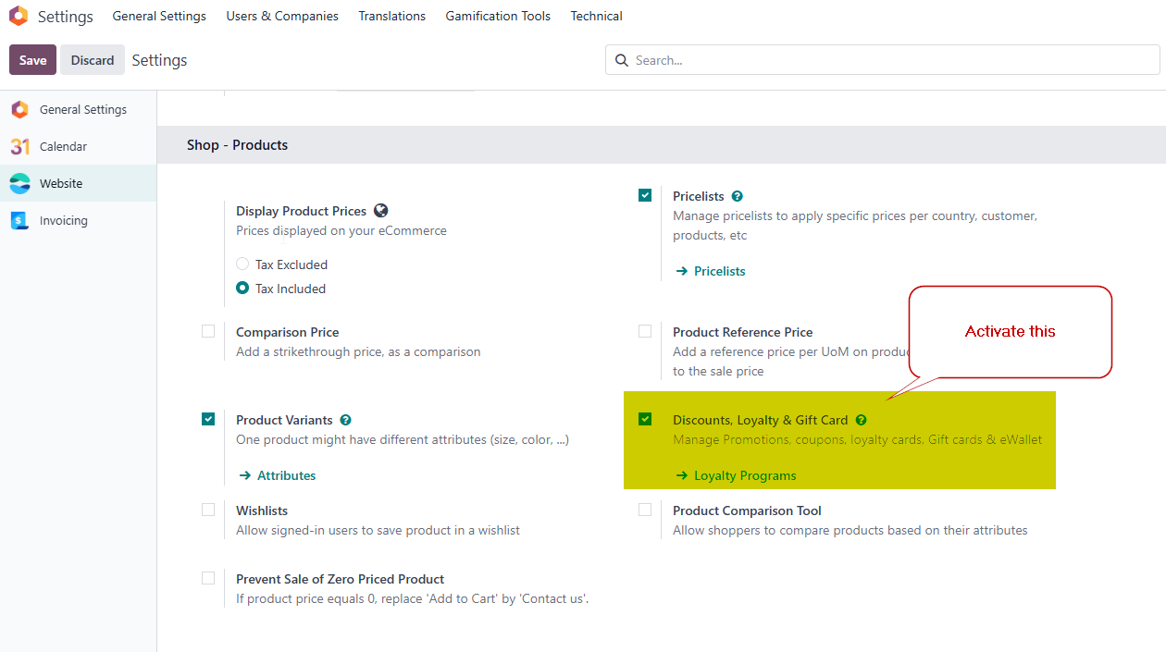Image resolution: width=1166 pixels, height=652 pixels.
Task: Select the Tax Excluded radio button
Action: pos(242,264)
